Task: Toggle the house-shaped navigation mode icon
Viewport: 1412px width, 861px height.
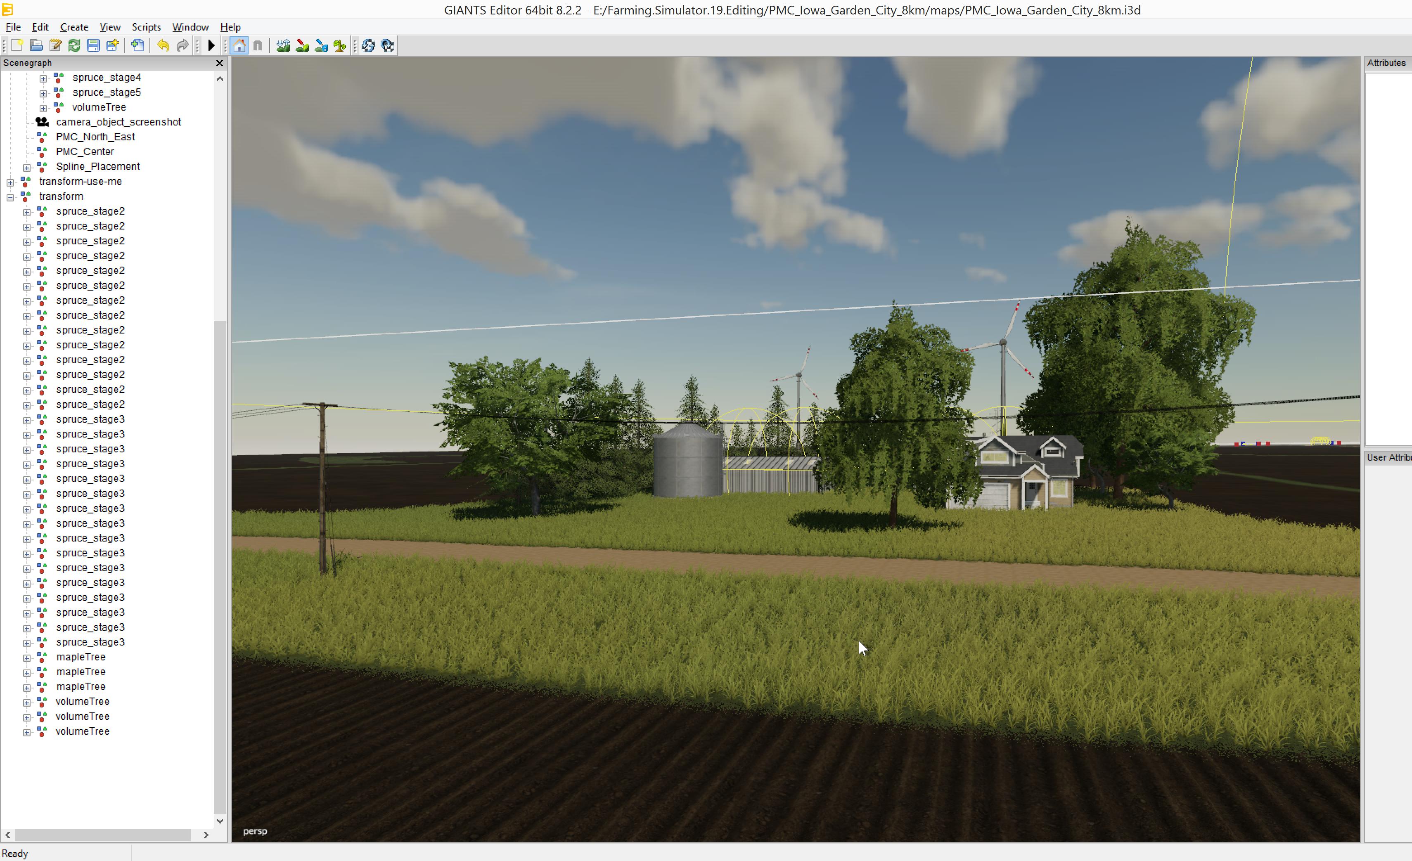Action: (x=239, y=46)
